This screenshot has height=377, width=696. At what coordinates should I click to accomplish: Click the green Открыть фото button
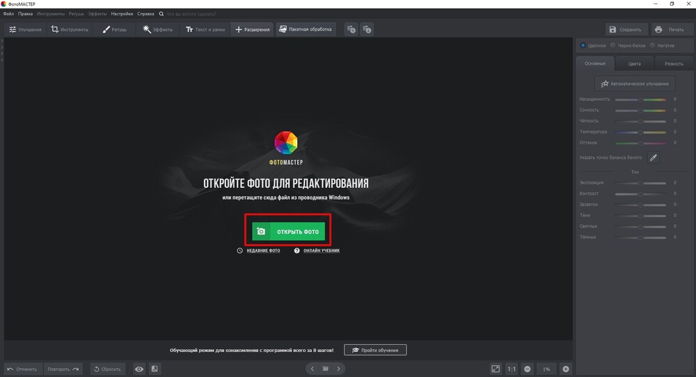tap(288, 232)
